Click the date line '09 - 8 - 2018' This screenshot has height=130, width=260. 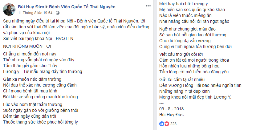pyautogui.click(x=171, y=109)
